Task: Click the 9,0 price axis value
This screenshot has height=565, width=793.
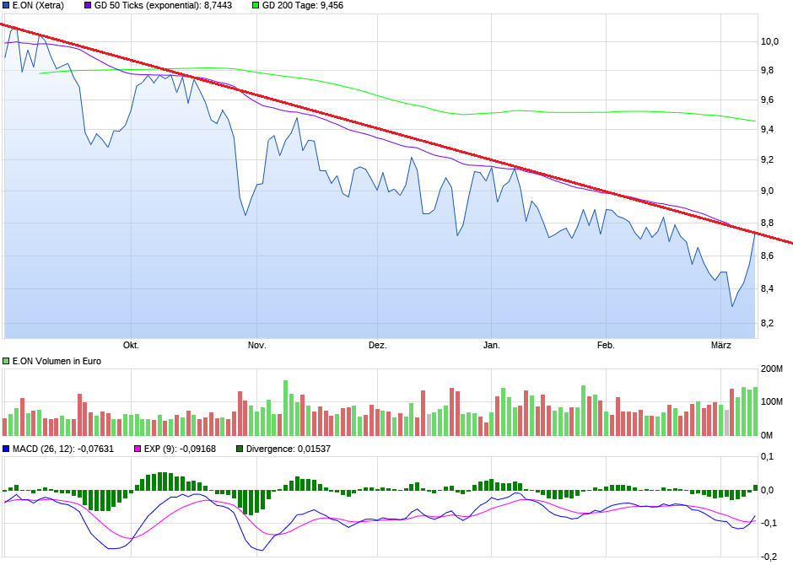Action: point(767,191)
